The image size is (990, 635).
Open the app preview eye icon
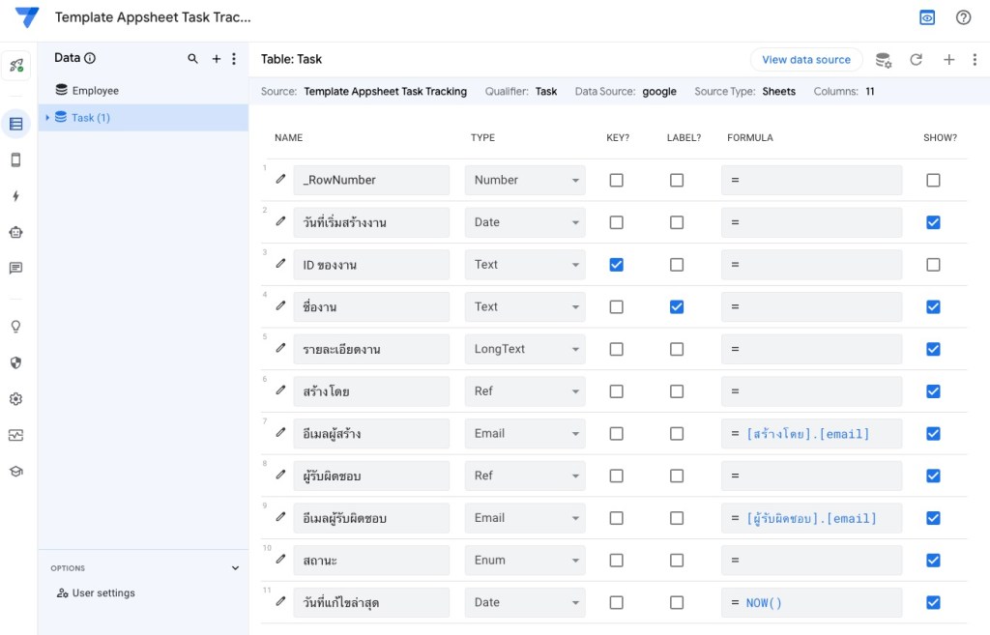pos(927,17)
